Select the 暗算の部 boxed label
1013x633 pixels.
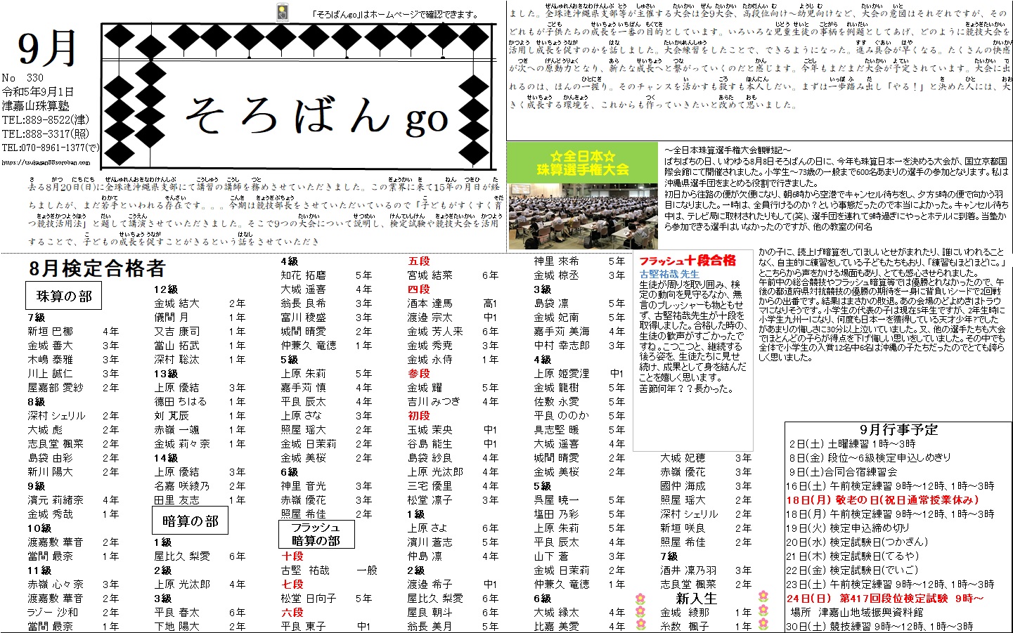pyautogui.click(x=190, y=521)
